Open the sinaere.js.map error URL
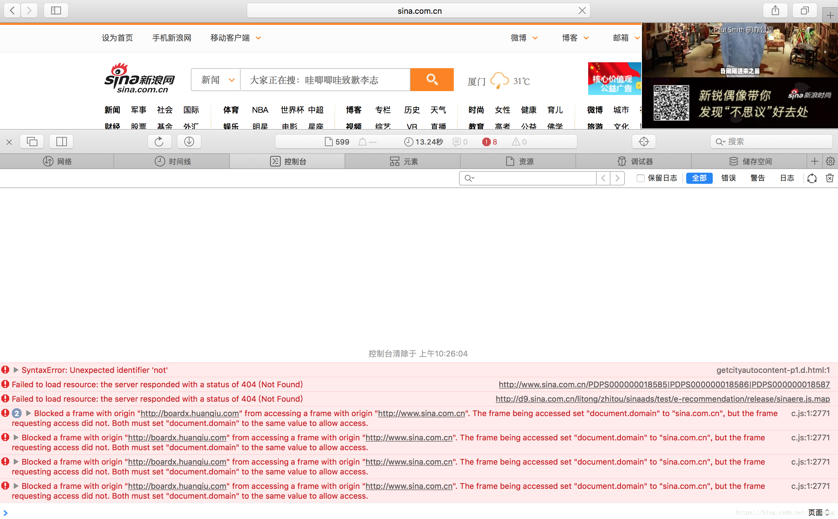This screenshot has height=519, width=838. [663, 399]
